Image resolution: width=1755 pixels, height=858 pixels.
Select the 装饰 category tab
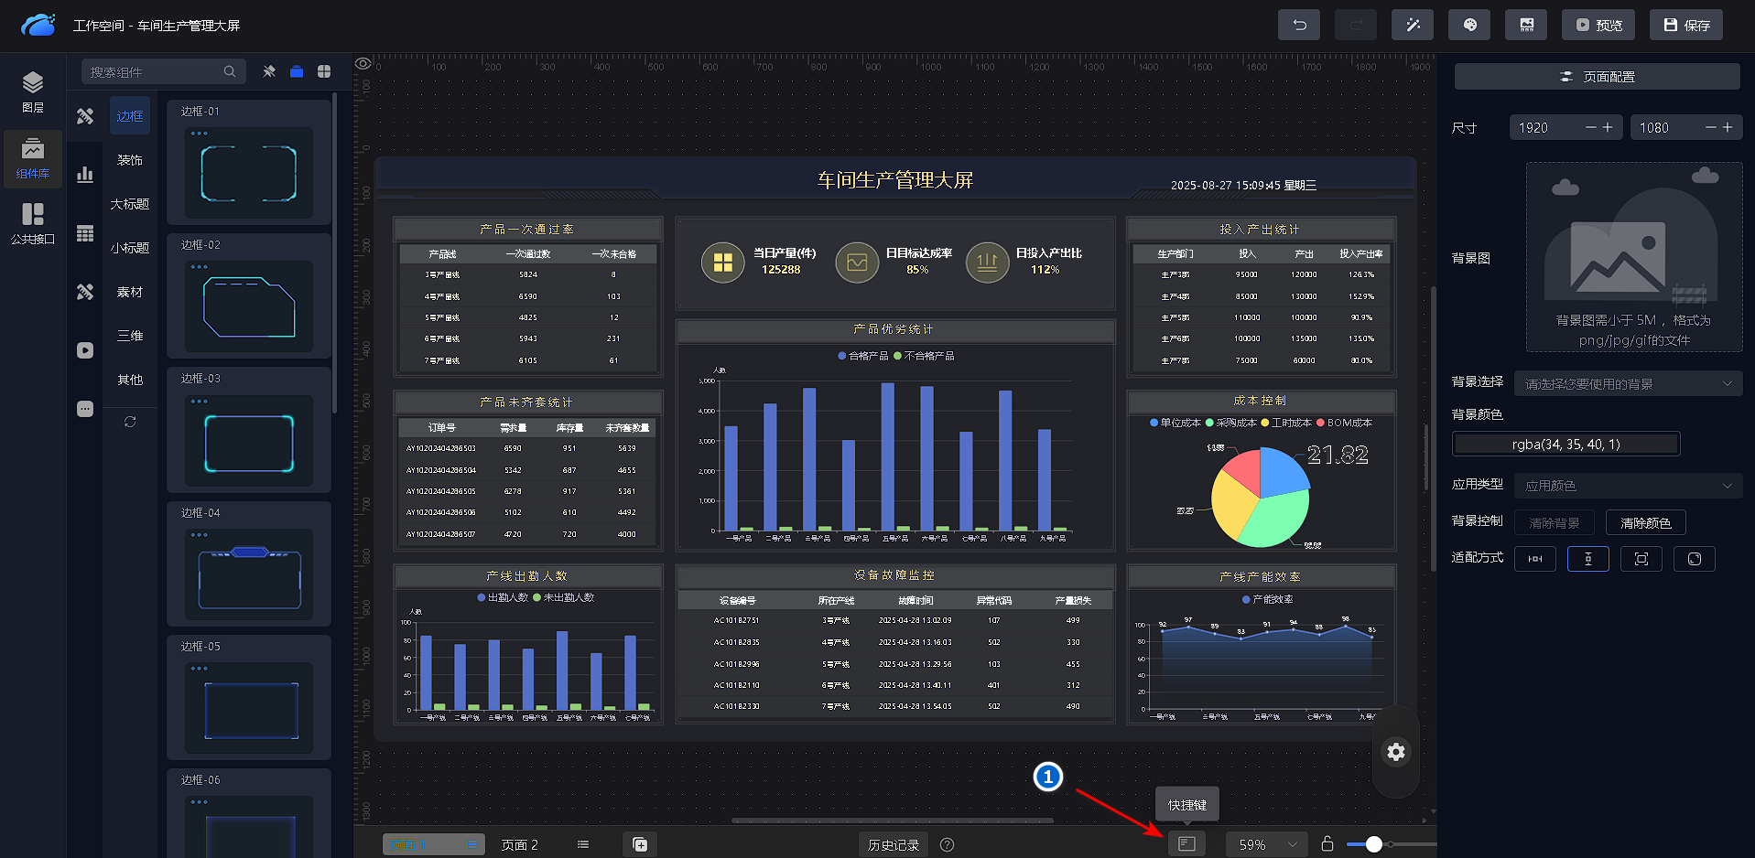tap(130, 160)
